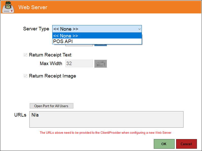Screen dimensions: 202x151
Task: Click the Max Width label
Action: point(51,63)
